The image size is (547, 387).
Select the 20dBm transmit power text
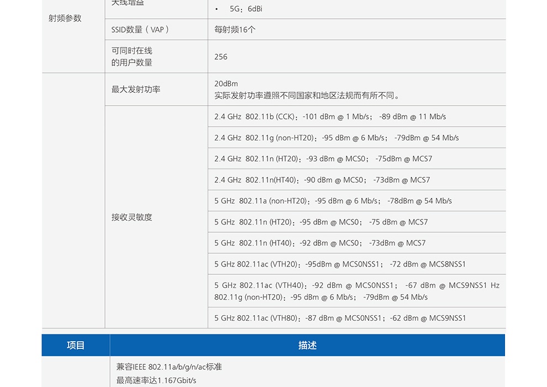226,83
